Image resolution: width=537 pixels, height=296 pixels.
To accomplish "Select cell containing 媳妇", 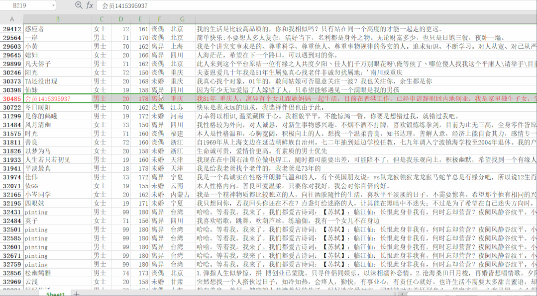I will pyautogui.click(x=58, y=55).
